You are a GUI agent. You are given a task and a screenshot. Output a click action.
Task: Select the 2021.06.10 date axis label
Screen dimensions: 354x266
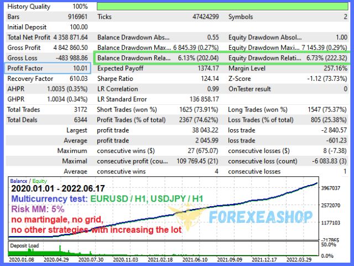[x=195, y=260]
